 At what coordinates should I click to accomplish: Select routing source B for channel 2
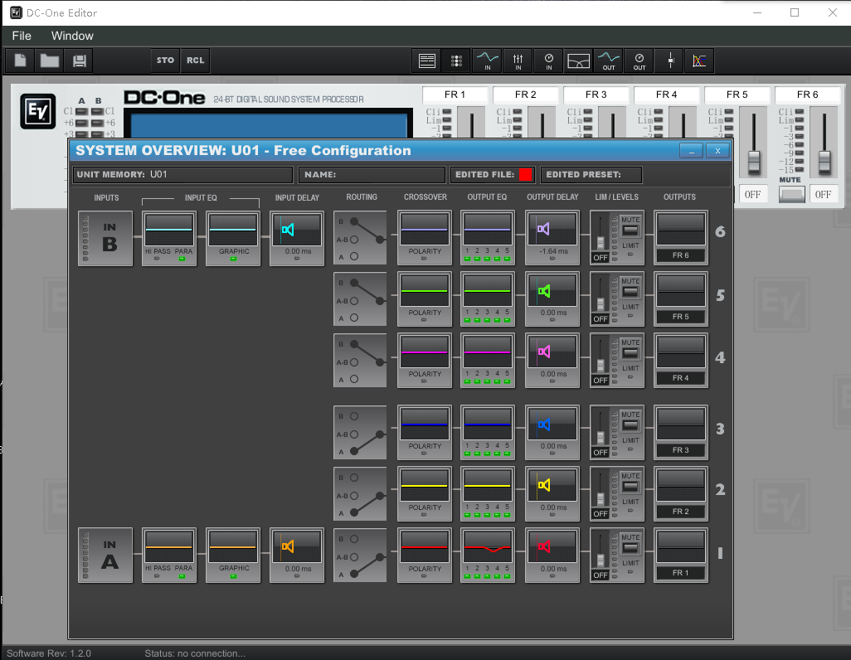click(354, 478)
